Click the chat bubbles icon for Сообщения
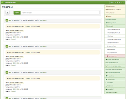 click(x=106, y=23)
